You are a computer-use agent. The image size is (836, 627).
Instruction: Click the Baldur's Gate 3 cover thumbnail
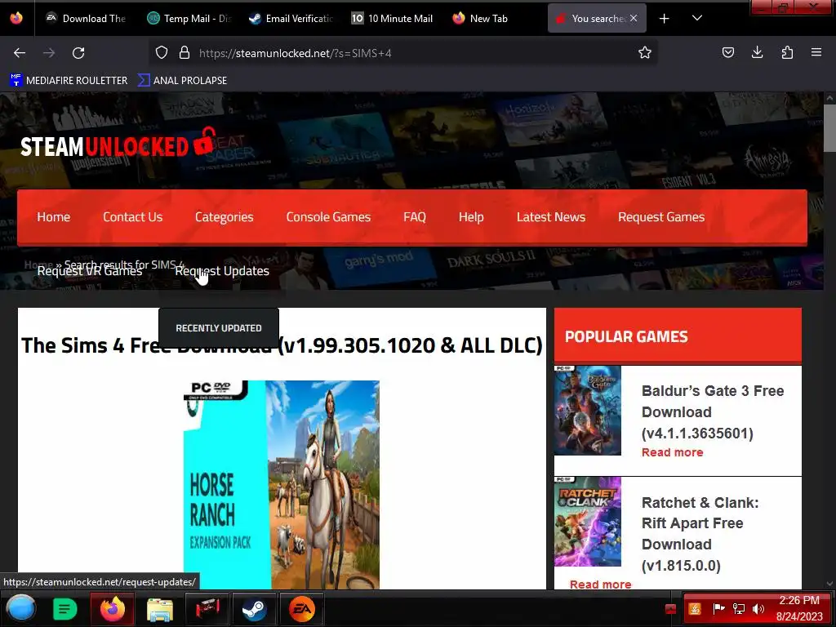pyautogui.click(x=588, y=411)
